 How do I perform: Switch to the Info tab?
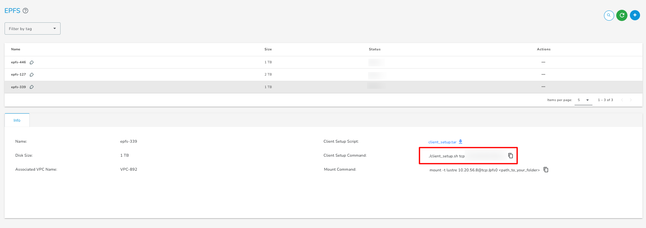click(17, 120)
